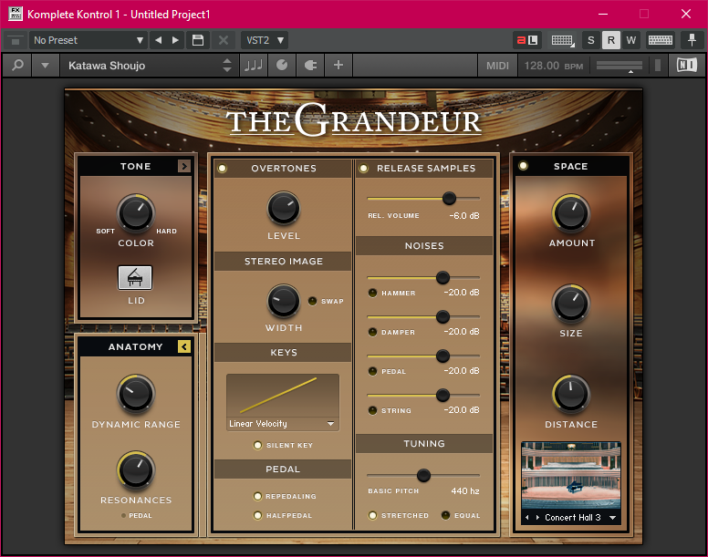Viewport: 708px width, 557px height.
Task: Click the red aL automation icon
Action: [x=527, y=40]
